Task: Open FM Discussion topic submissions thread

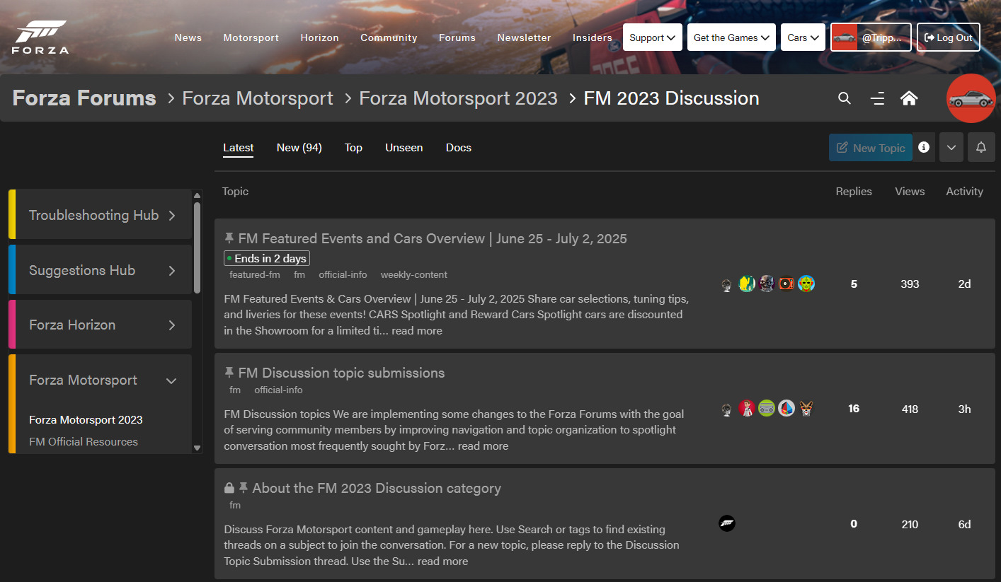Action: click(341, 373)
